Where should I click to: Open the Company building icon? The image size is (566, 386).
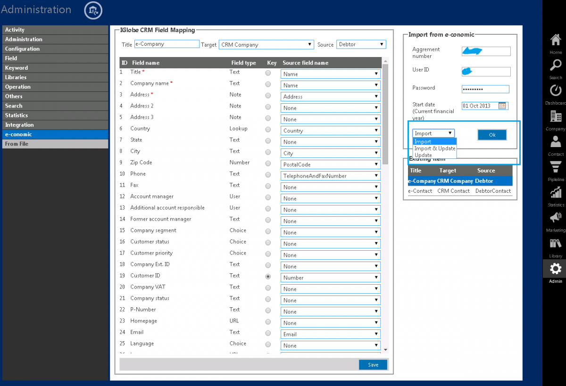coord(556,116)
